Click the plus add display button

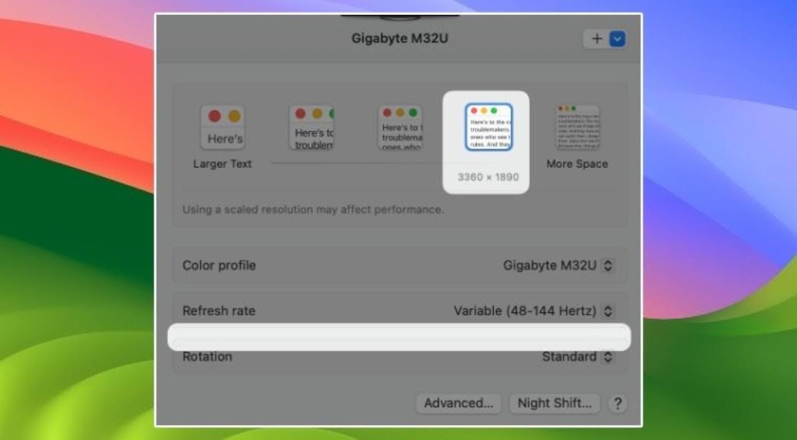click(597, 39)
